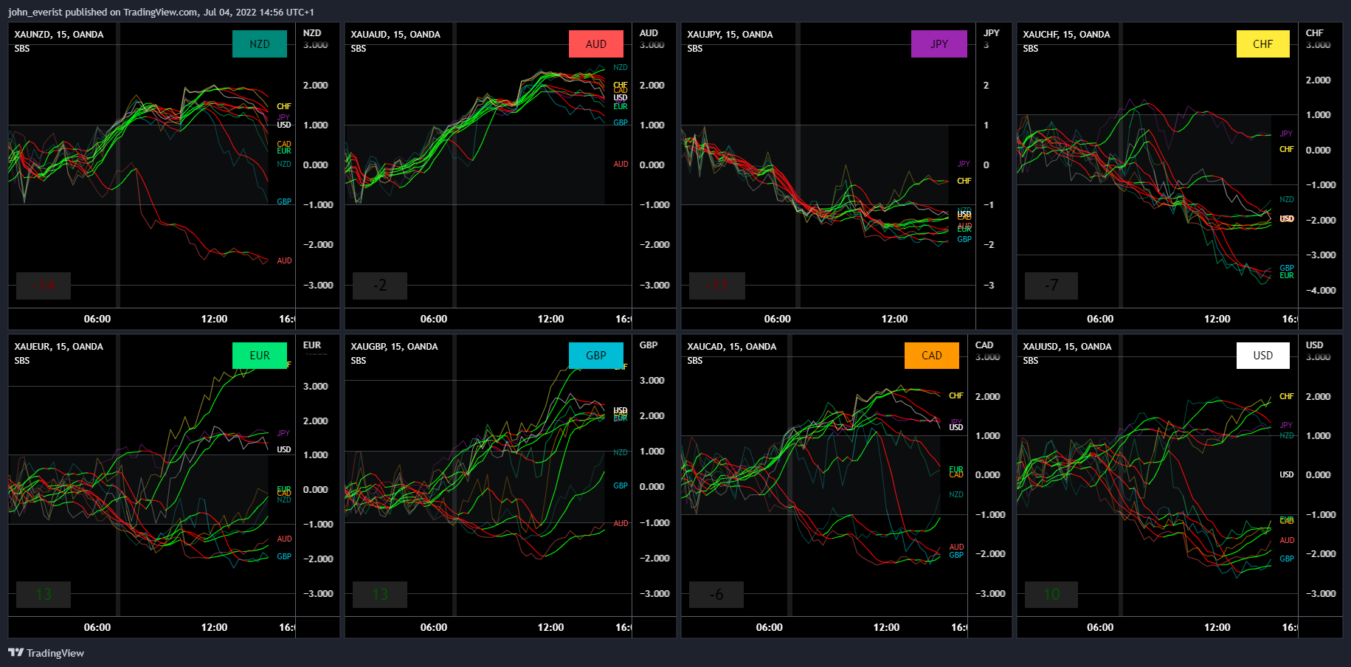Click the yellow CHF currency badge
This screenshot has width=1351, height=667.
click(1263, 44)
